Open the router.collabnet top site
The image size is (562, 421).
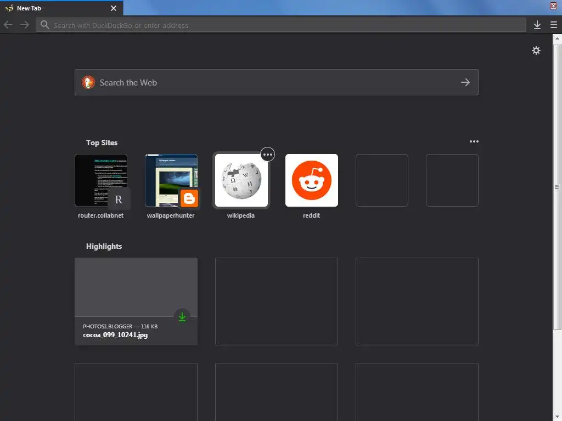tap(101, 180)
